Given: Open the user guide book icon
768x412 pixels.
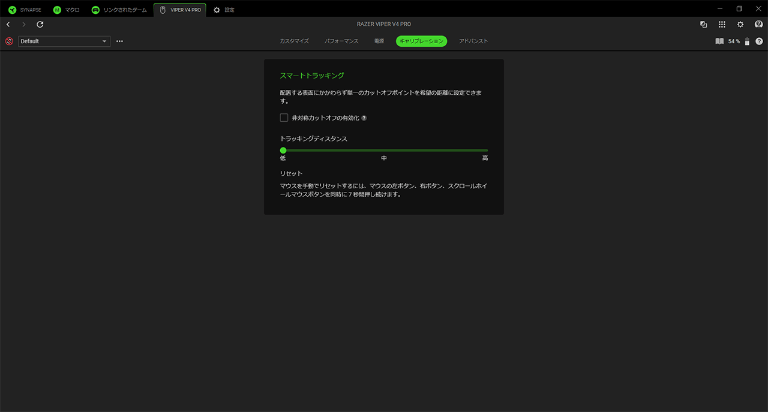Looking at the screenshot, I should click(719, 41).
